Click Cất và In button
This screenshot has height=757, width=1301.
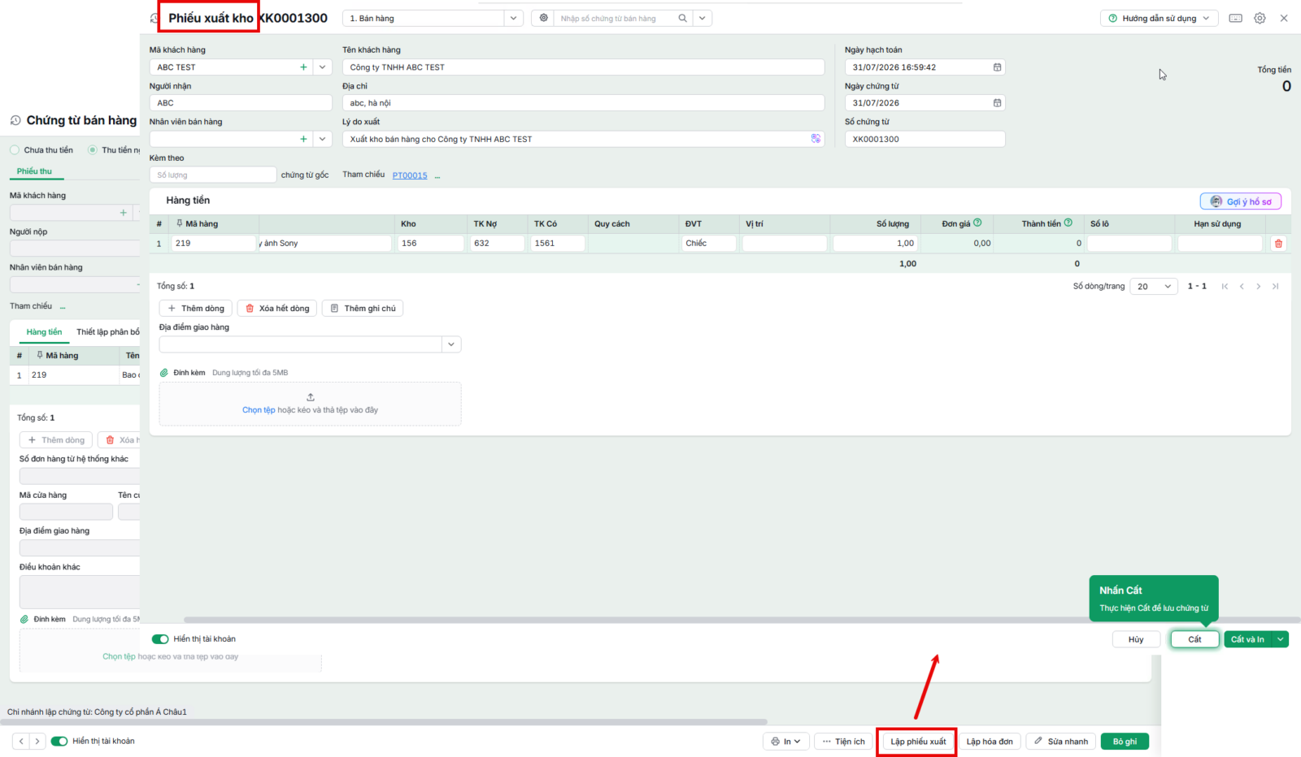[x=1248, y=639]
